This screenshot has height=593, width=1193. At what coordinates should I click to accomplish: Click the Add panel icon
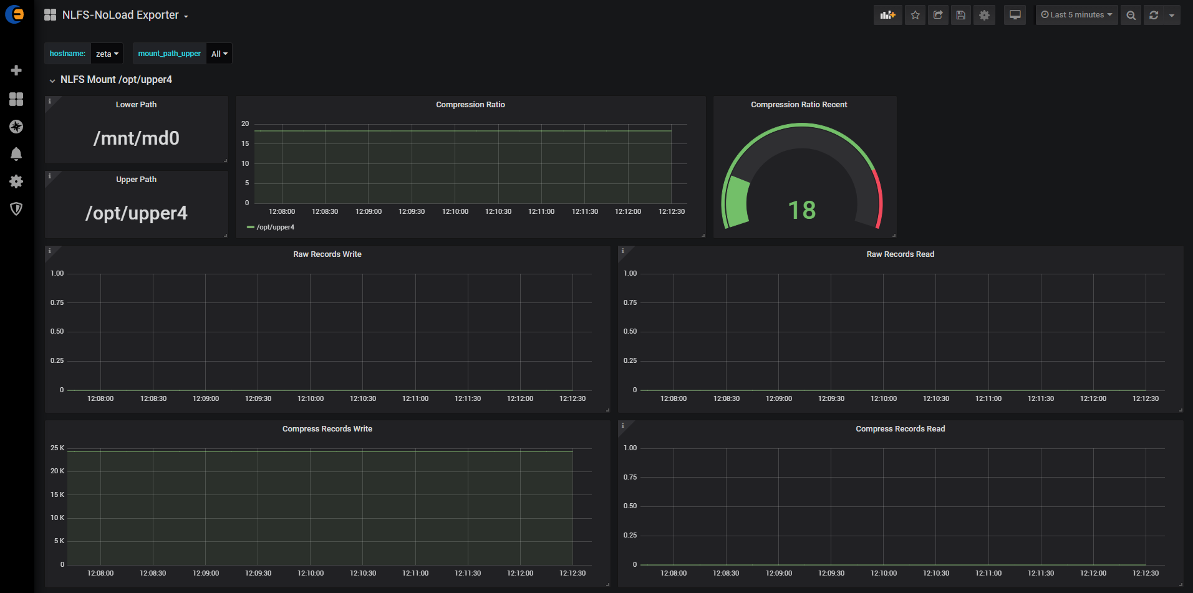coord(887,15)
